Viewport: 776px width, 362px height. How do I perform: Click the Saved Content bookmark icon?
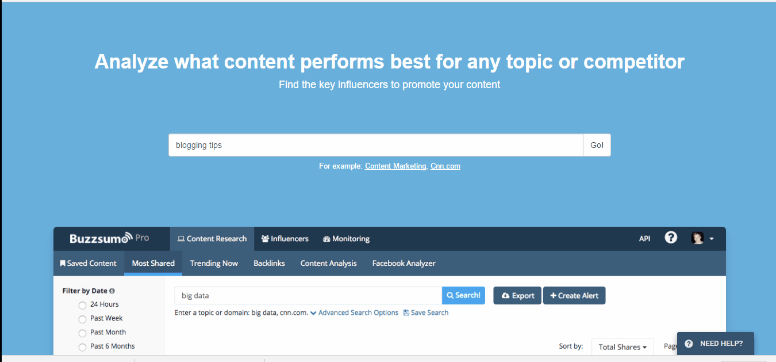click(63, 263)
